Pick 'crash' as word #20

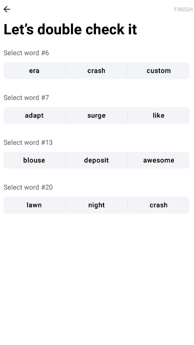pyautogui.click(x=159, y=205)
